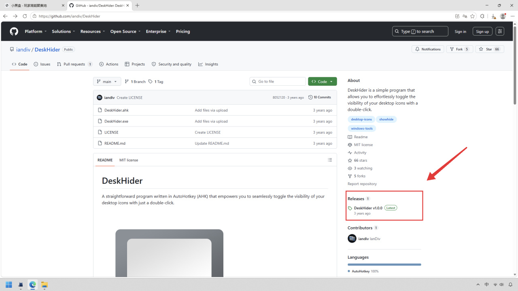The image size is (518, 291).
Task: Star the DeskHider repository
Action: (490, 49)
